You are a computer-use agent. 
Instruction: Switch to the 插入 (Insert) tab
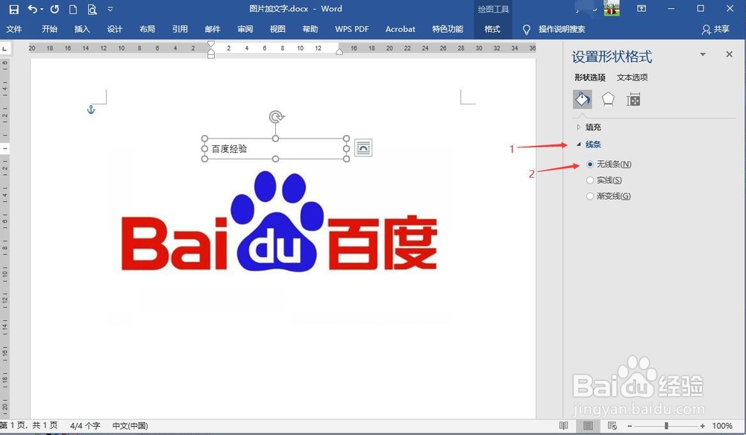(82, 29)
